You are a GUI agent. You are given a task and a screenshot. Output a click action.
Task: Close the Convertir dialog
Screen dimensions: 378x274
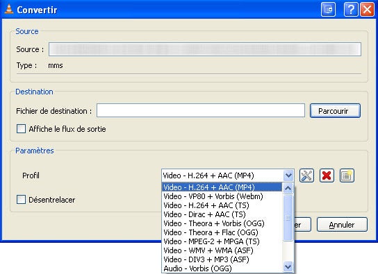pos(367,10)
